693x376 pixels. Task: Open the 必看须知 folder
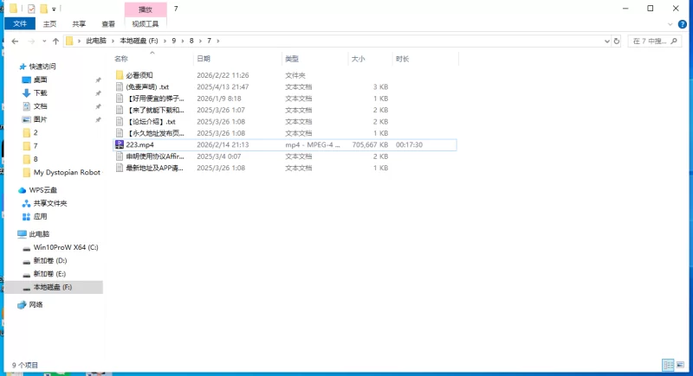pos(139,75)
